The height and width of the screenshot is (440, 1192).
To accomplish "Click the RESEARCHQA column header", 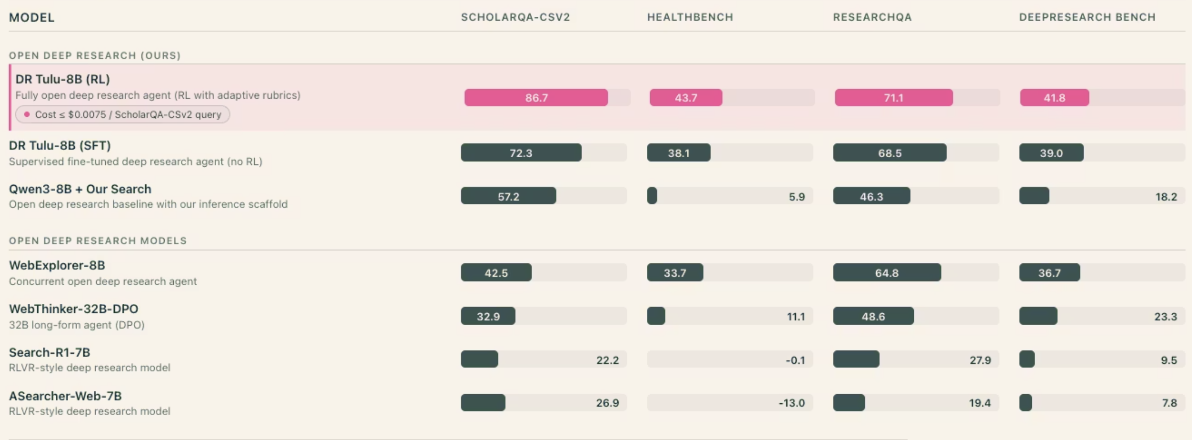I will [x=872, y=17].
